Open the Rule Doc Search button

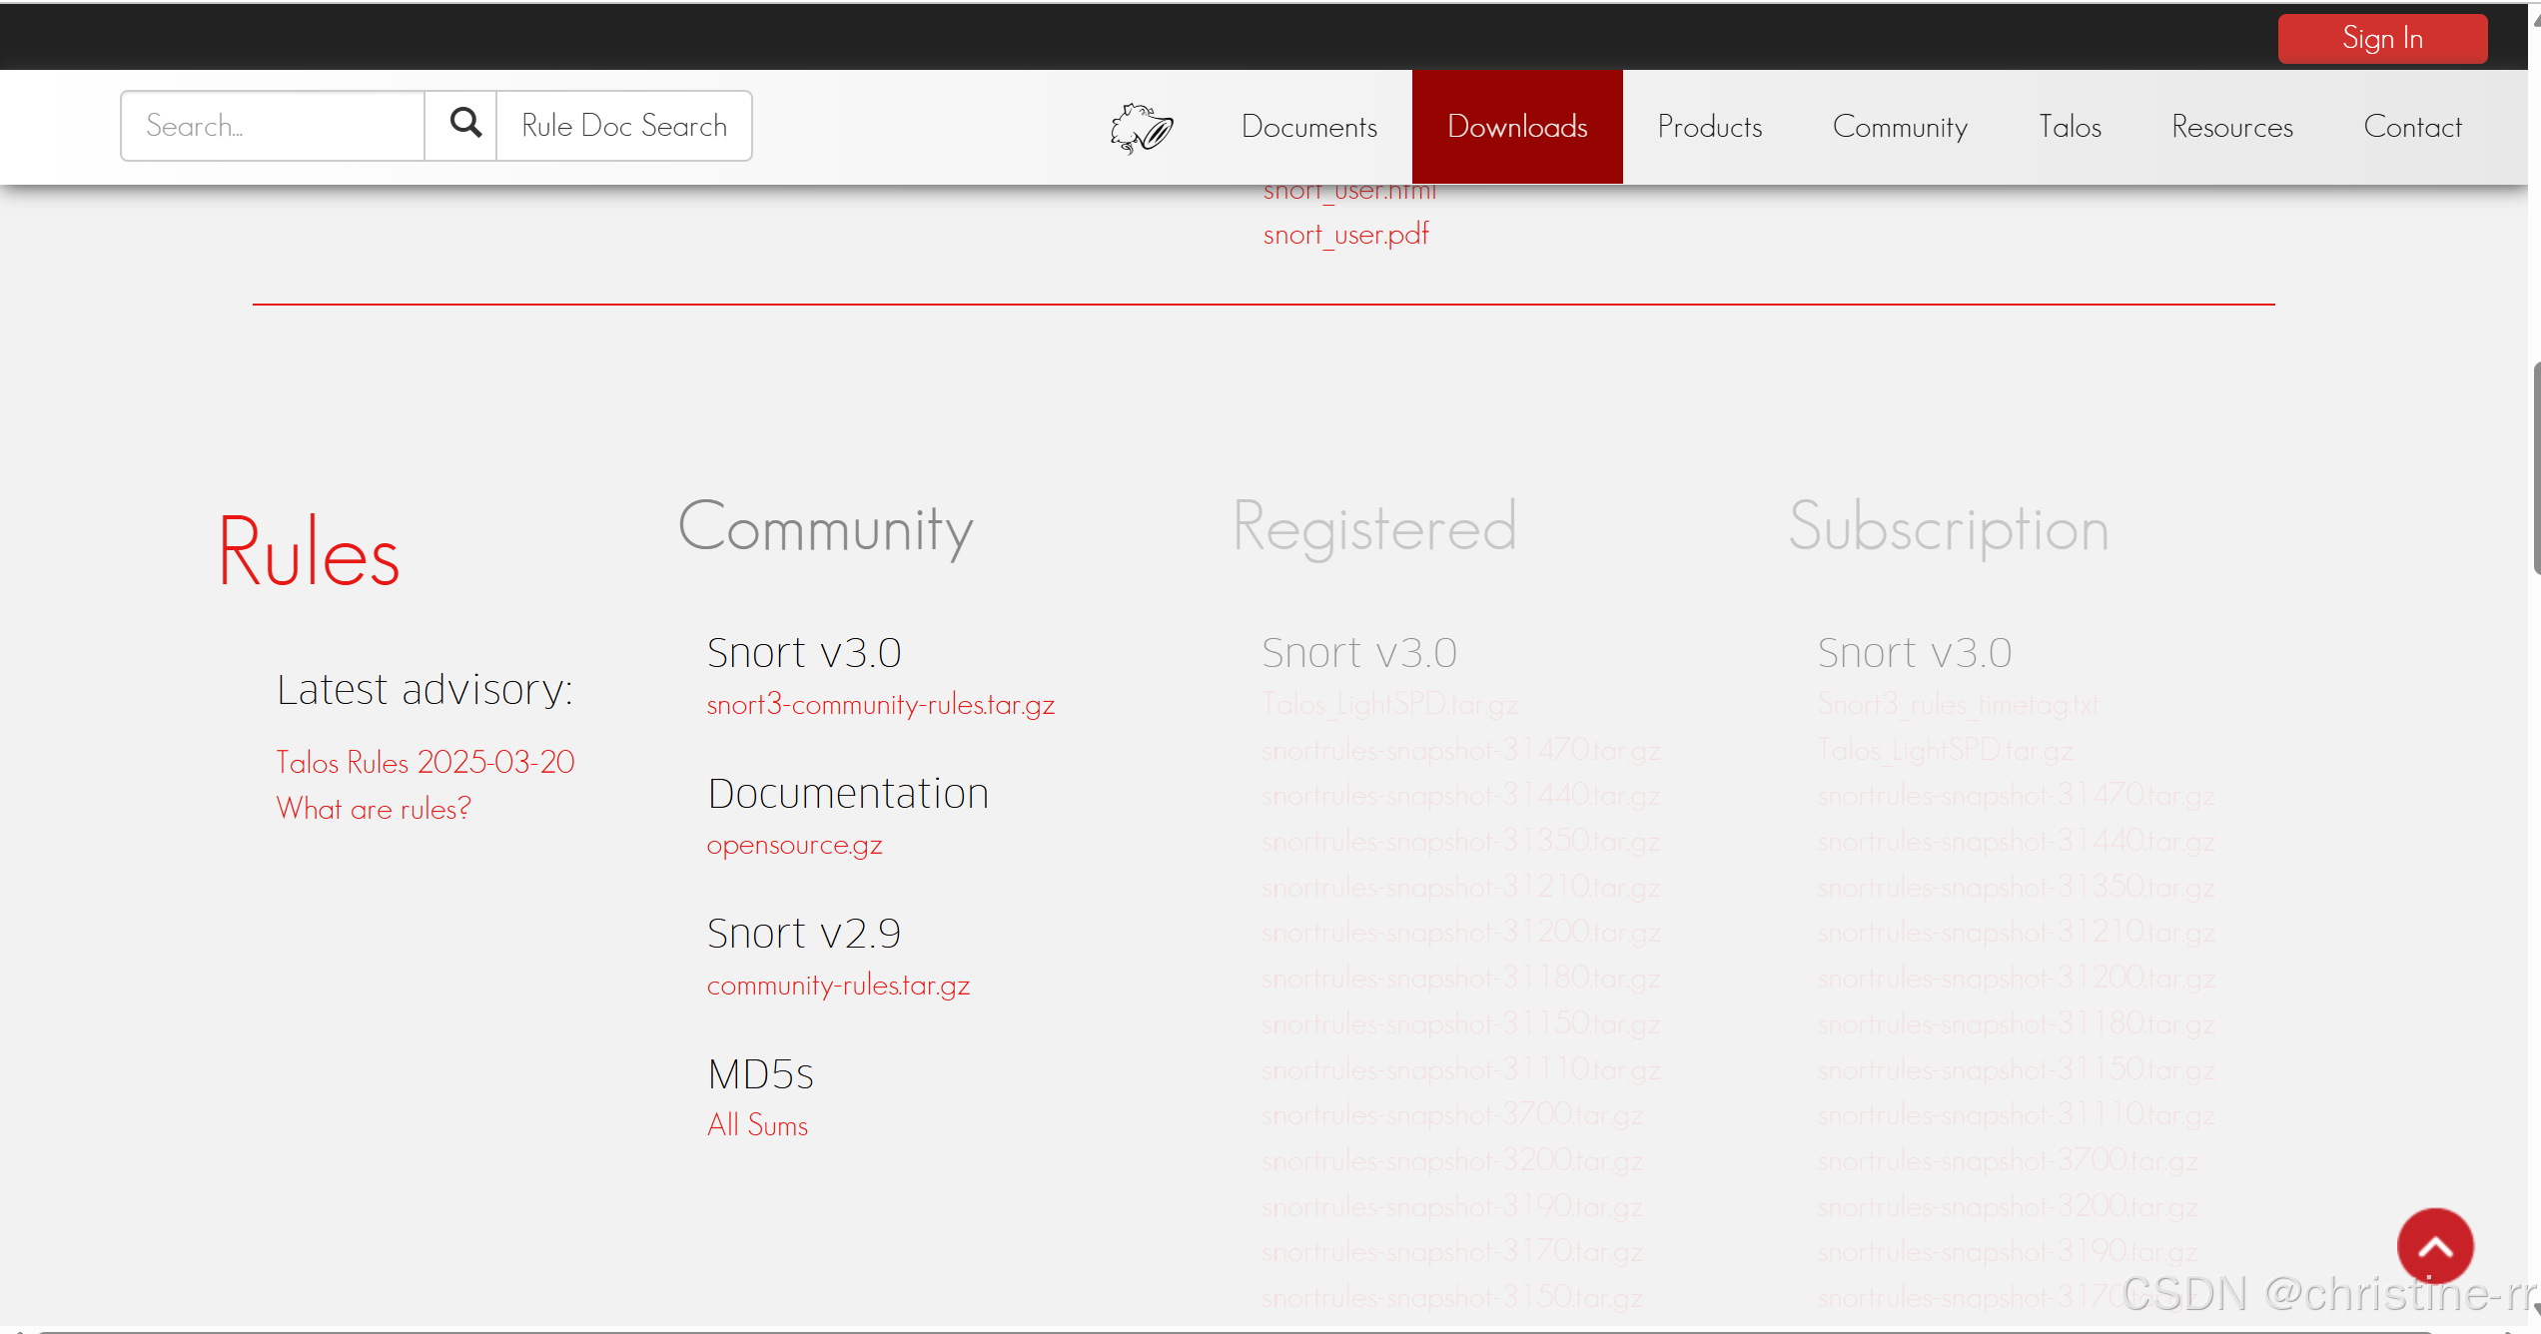(x=624, y=126)
